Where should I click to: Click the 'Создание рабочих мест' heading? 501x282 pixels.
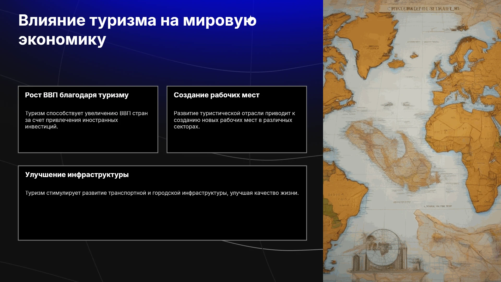(217, 95)
